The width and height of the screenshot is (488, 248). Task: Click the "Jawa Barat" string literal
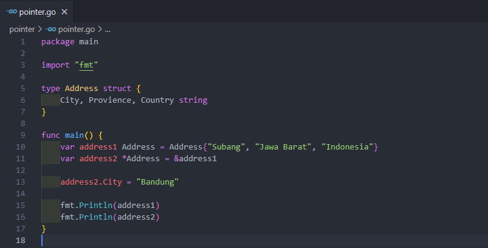coord(283,146)
